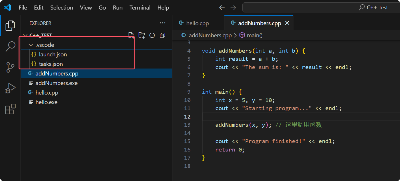Click the symbol icon beside main() breadcrumb

point(242,35)
